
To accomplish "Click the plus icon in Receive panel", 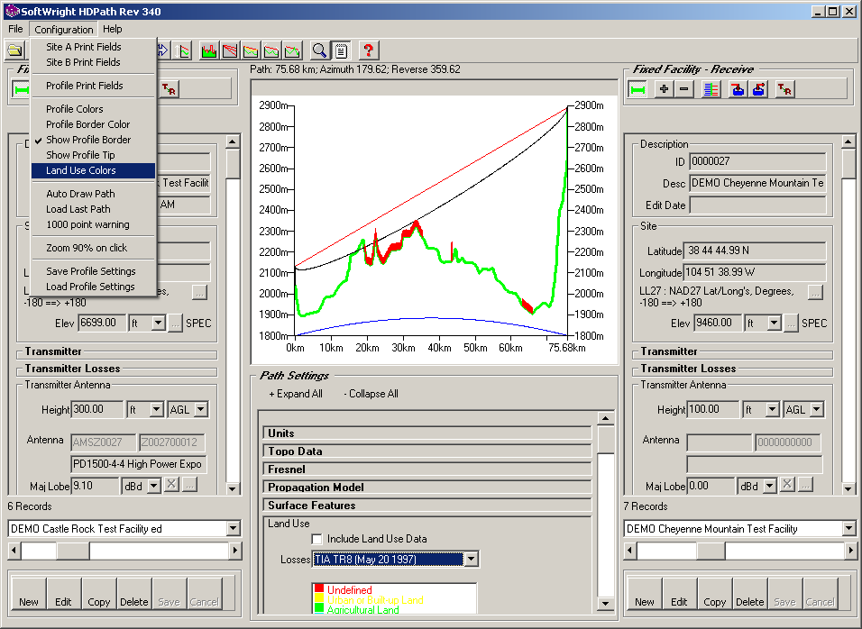I will point(664,89).
